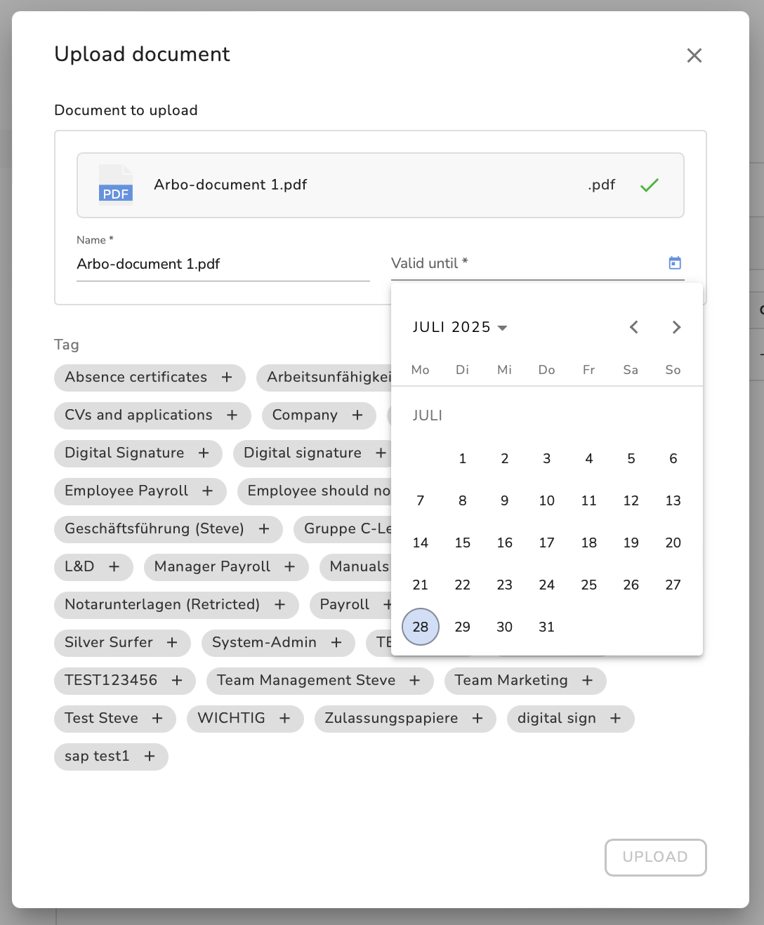
Task: Choose July 3 in the calendar
Action: (x=547, y=458)
